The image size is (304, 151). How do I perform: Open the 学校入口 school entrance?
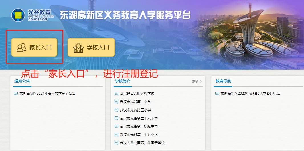[91, 47]
